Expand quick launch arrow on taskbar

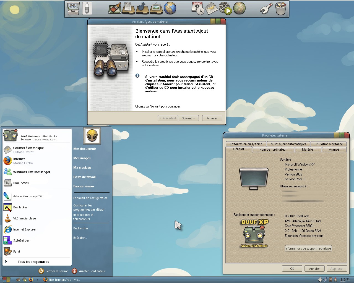pos(38,280)
